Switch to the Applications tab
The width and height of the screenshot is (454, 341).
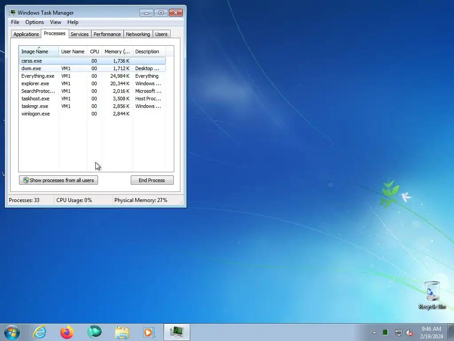point(26,34)
